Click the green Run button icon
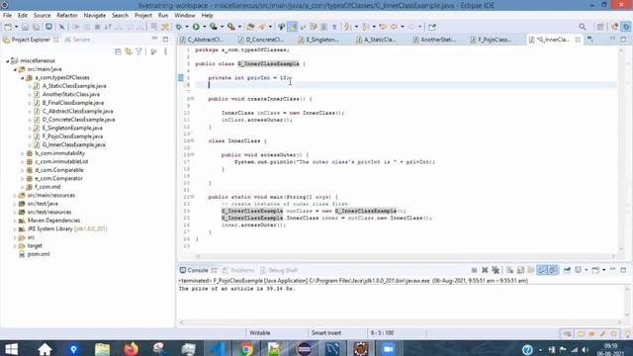Screen dimensions: 633x356 tap(196, 27)
